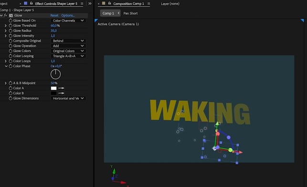Click the double-arrow panel overflow icon
The height and width of the screenshot is (187, 307).
tap(90, 3)
